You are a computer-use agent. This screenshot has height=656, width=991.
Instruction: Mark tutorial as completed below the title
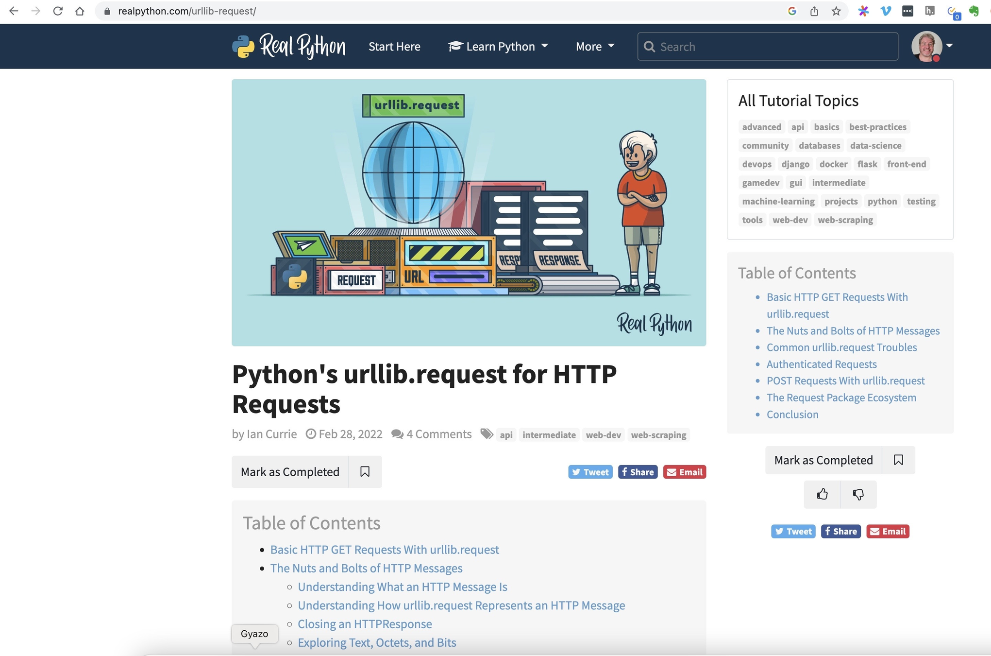pyautogui.click(x=290, y=471)
